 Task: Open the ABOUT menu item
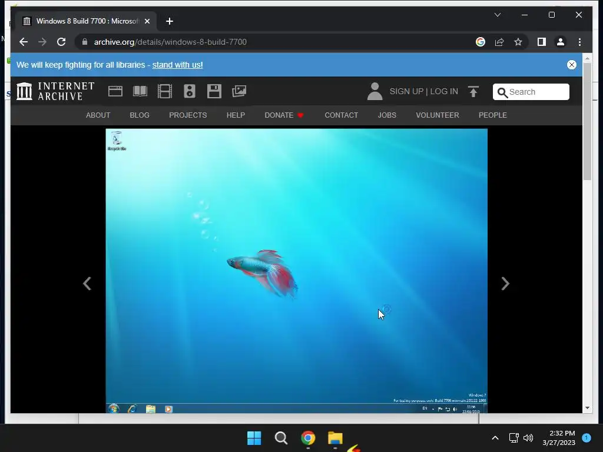point(98,115)
